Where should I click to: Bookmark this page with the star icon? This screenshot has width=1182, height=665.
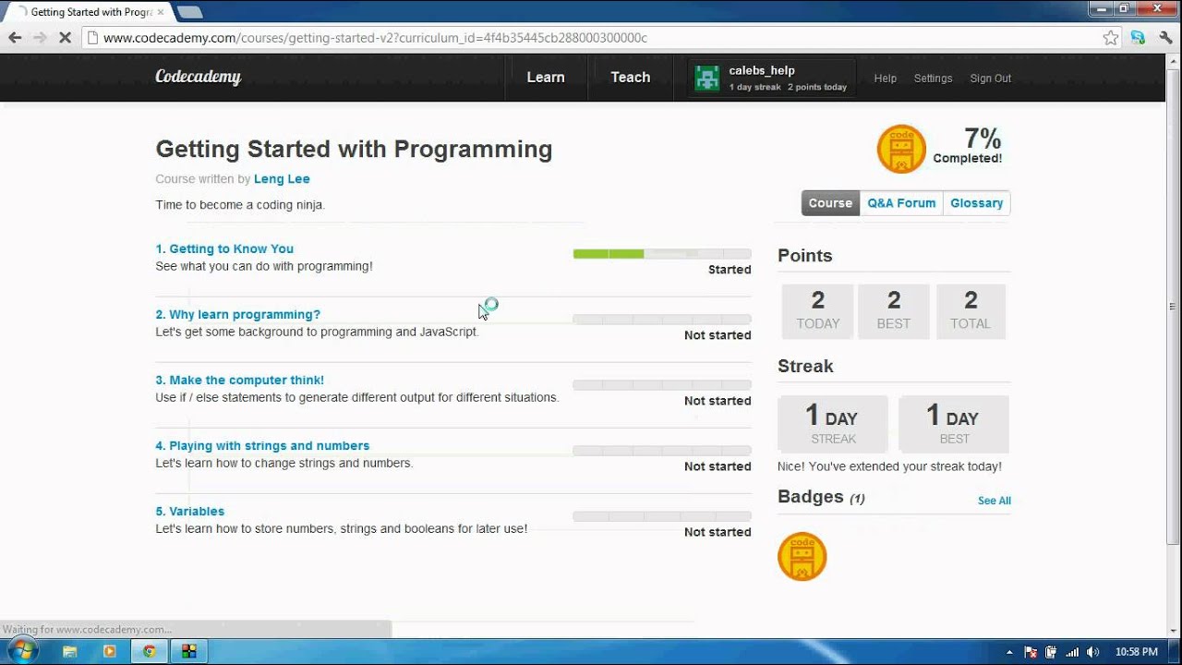pyautogui.click(x=1111, y=38)
